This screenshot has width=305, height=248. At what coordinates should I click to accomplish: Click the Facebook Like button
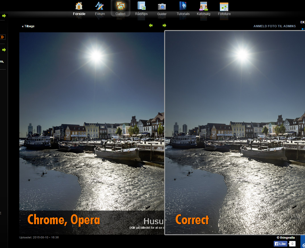tap(281, 244)
